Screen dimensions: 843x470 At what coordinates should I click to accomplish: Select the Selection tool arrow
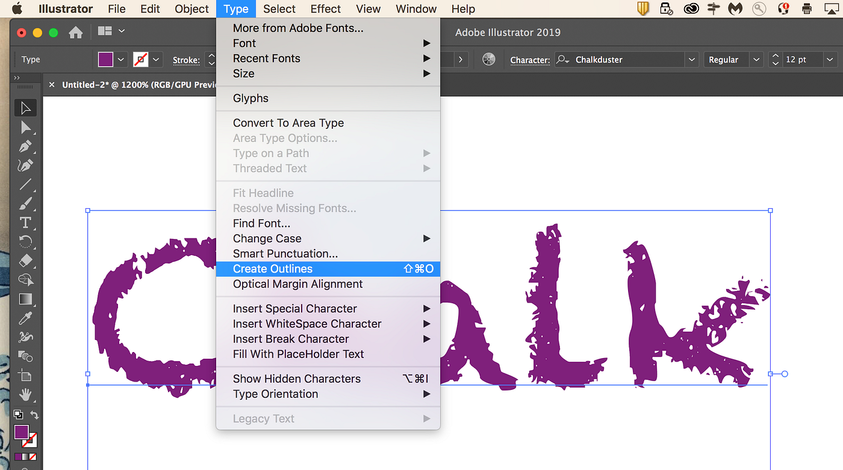coord(25,108)
